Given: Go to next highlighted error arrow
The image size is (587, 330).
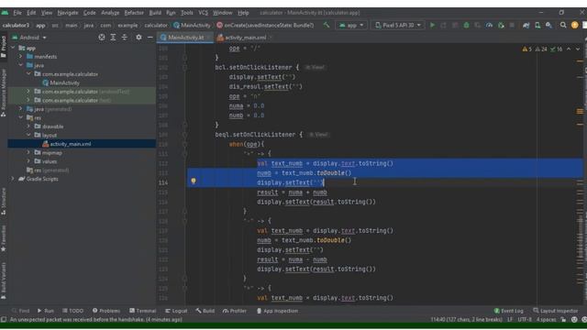Looking at the screenshot, I should [x=578, y=49].
